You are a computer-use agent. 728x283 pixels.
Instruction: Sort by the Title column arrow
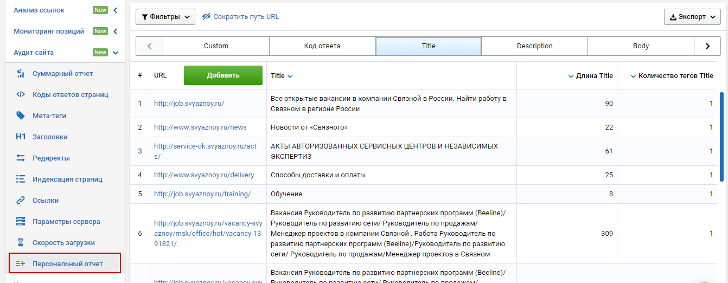coord(290,76)
